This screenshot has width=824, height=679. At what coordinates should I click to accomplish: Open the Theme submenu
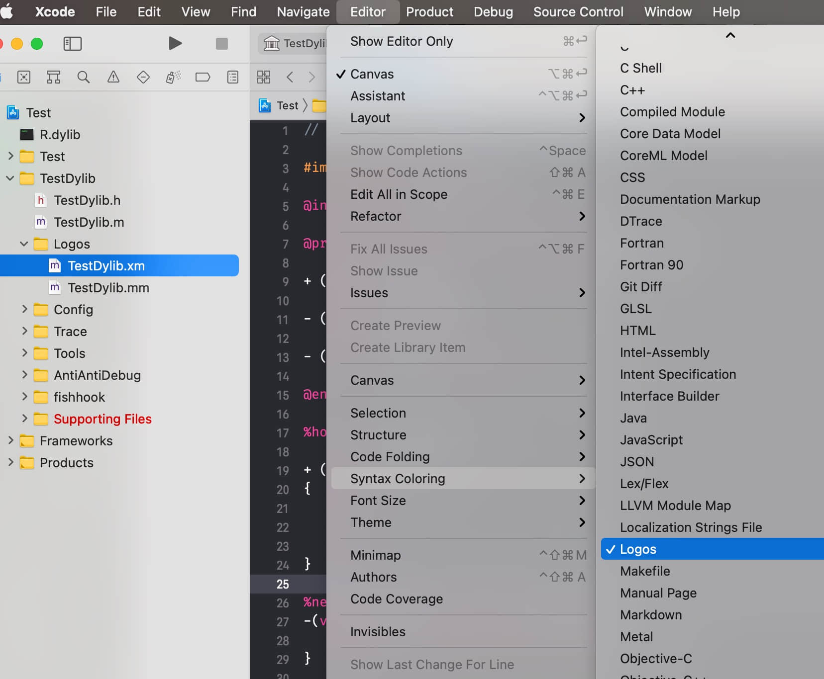[x=461, y=522]
